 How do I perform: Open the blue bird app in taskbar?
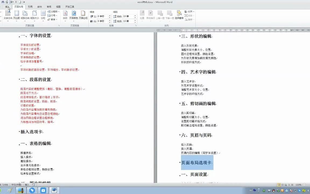(32, 190)
